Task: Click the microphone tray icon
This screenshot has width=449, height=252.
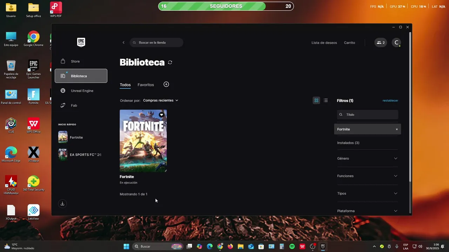Action: [397, 246]
